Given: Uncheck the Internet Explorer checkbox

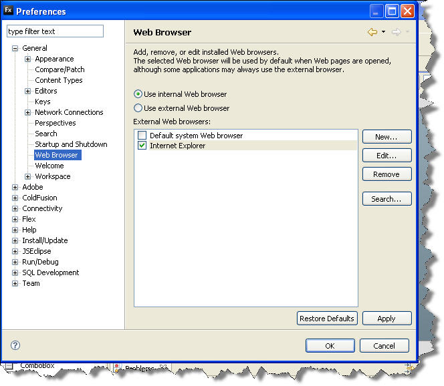Looking at the screenshot, I should pos(142,146).
